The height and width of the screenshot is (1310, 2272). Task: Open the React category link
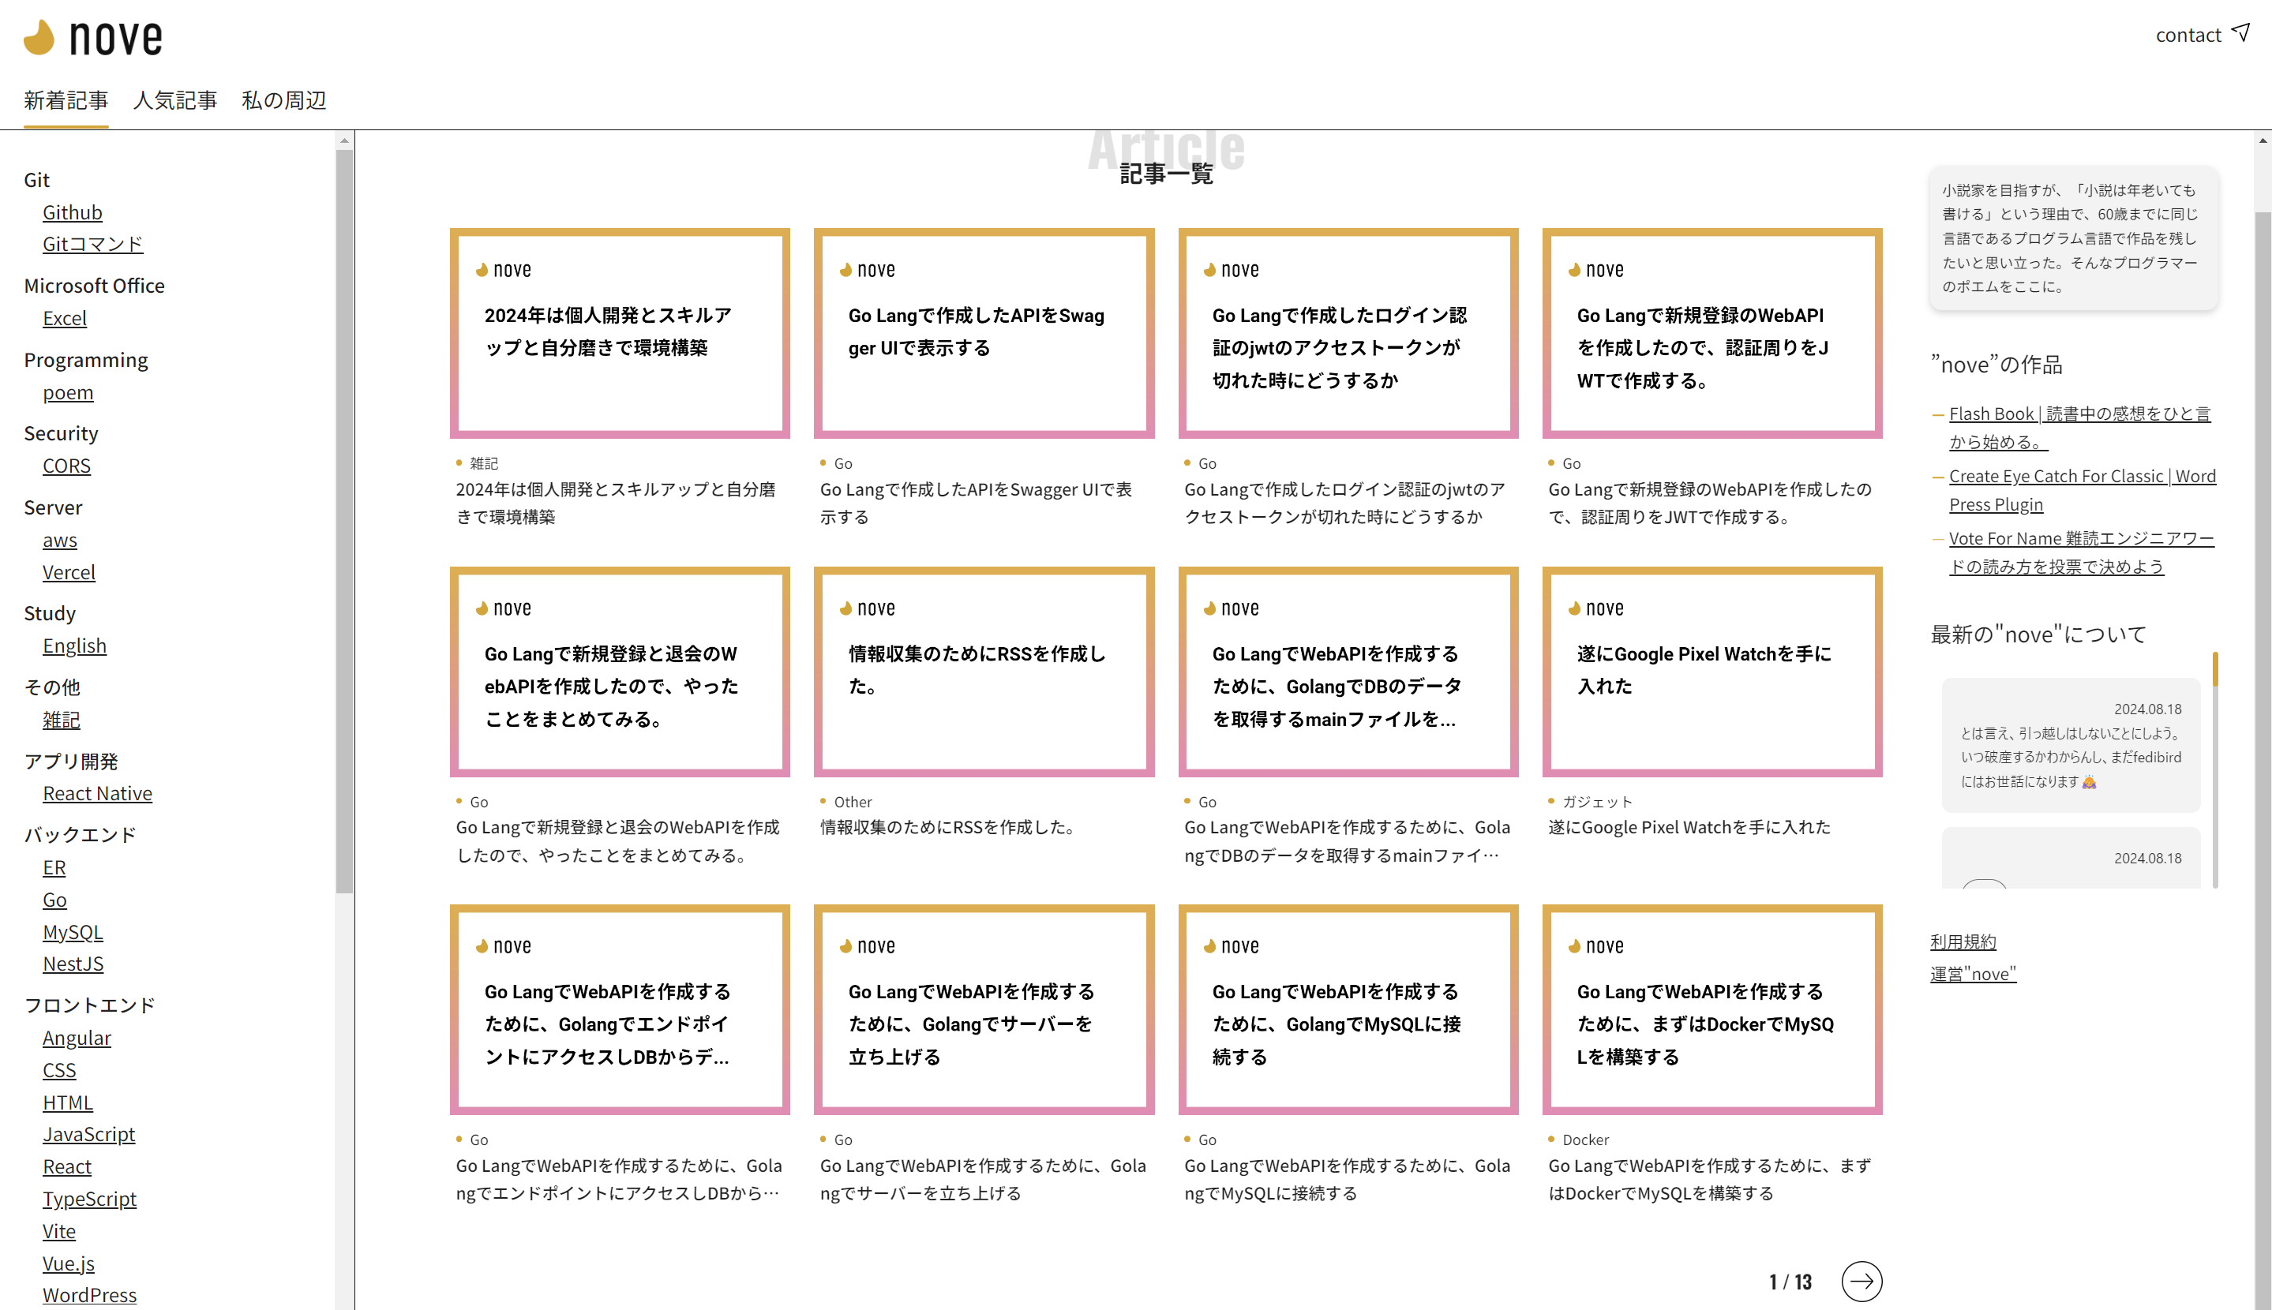pyautogui.click(x=66, y=1166)
